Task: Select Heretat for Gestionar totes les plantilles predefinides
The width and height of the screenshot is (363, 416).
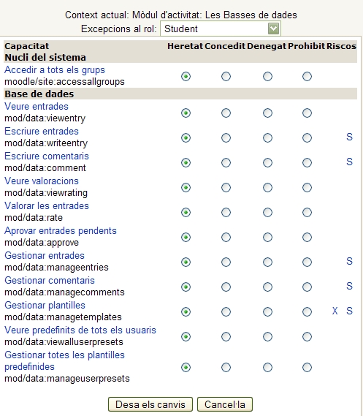Action: (186, 368)
